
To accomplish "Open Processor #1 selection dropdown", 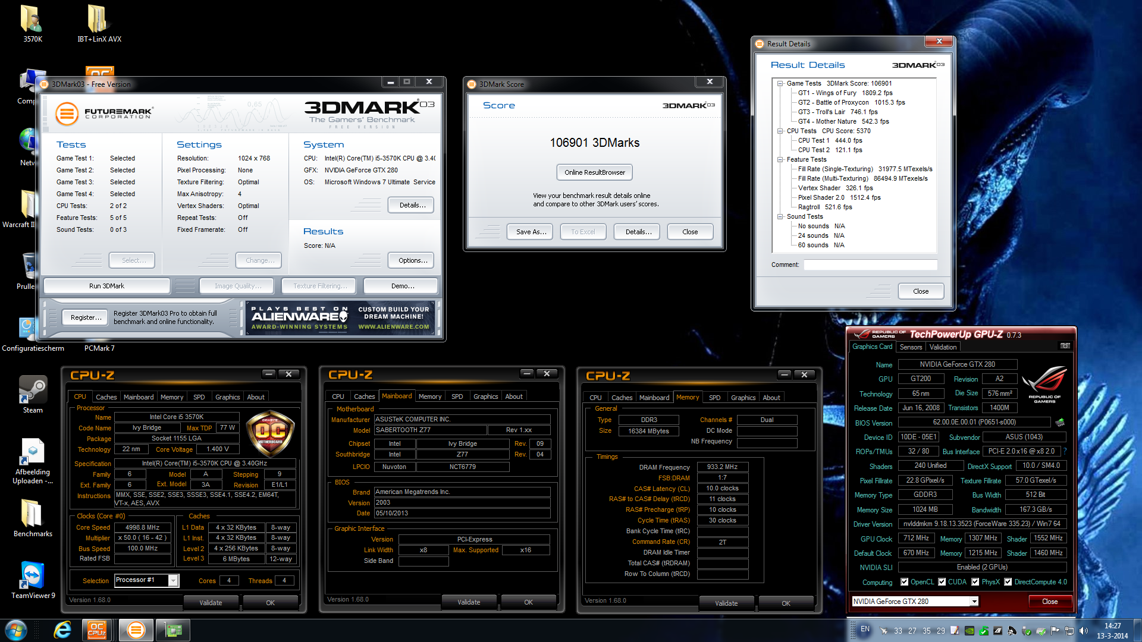I will [173, 580].
